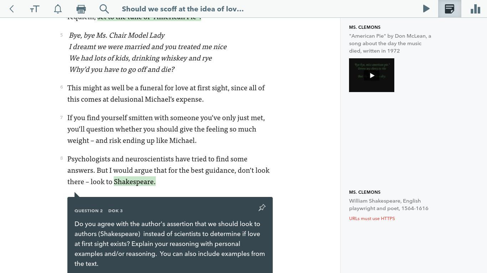Click the highlighted word Shakespeare
Viewport: 487px width, 273px height.
134,182
